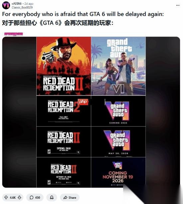Viewport: 183px width, 204px height.
Task: Upvote the GTA 6 post
Action: point(6,197)
